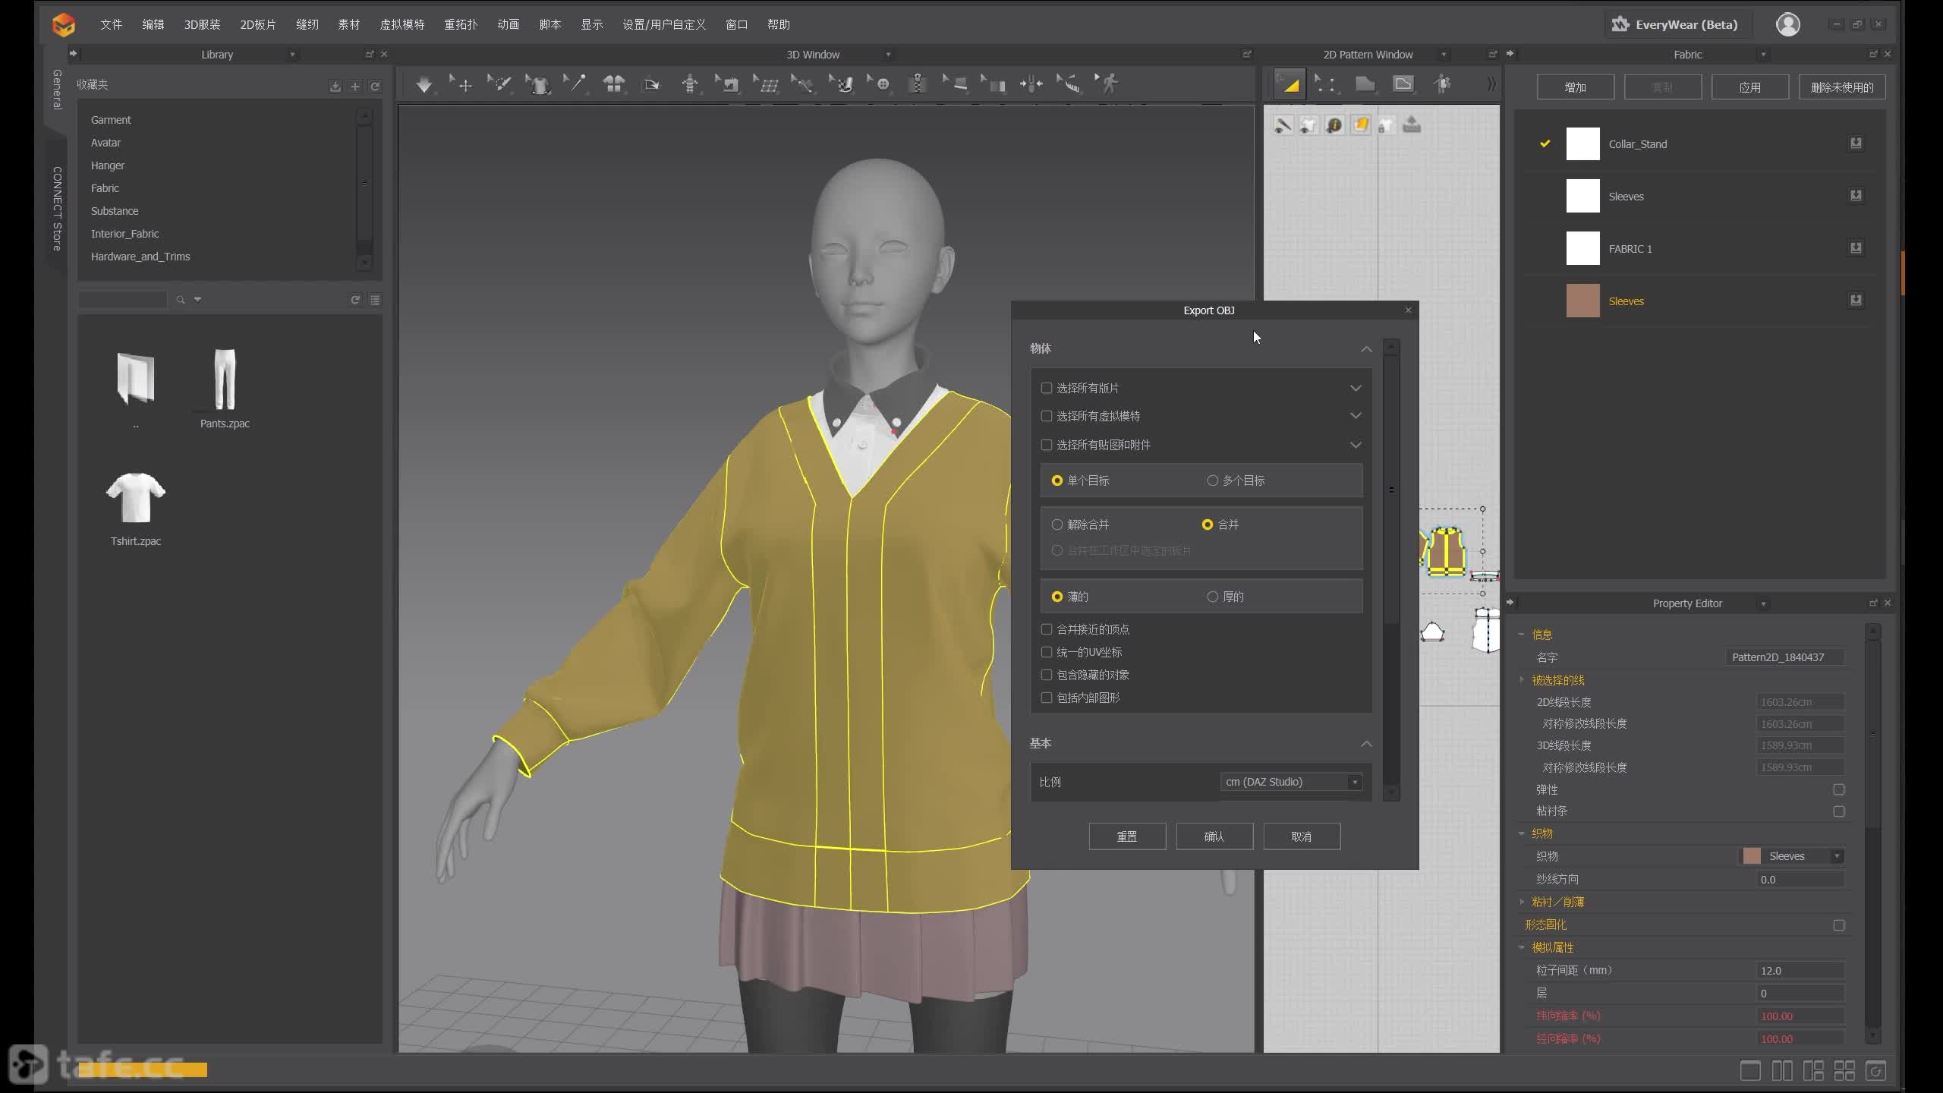Click the add folder plus icon in Library

click(x=355, y=87)
